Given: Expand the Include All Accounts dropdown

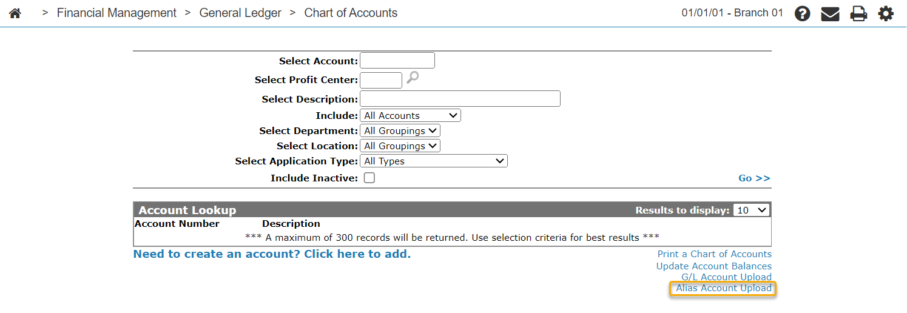Looking at the screenshot, I should [410, 115].
